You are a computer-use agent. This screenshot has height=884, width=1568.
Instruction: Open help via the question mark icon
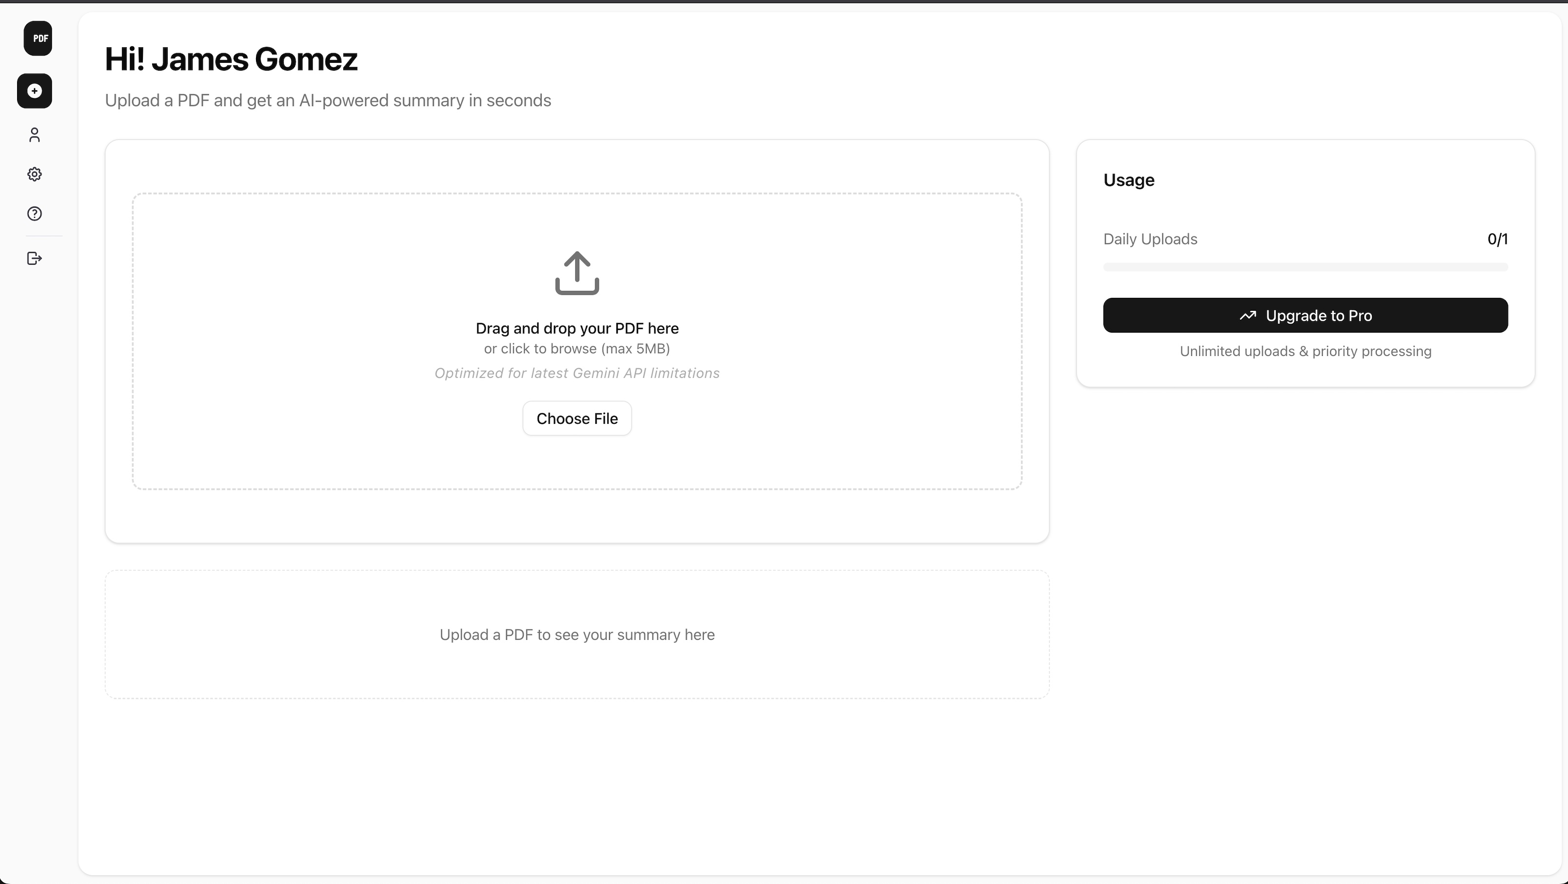(35, 213)
